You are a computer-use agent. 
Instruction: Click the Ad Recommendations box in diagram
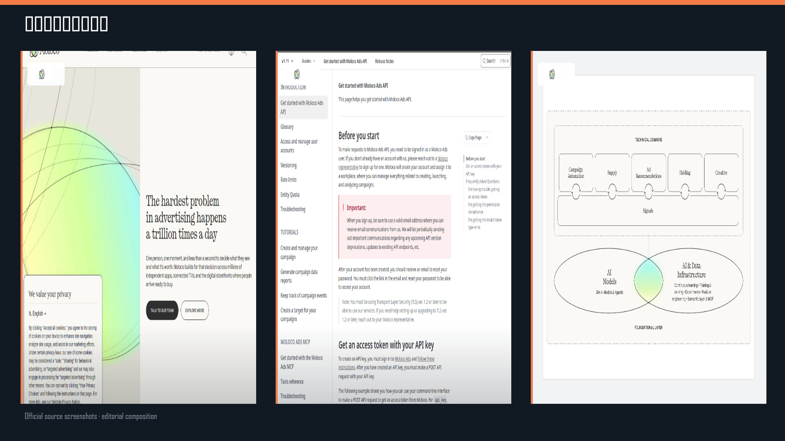649,172
